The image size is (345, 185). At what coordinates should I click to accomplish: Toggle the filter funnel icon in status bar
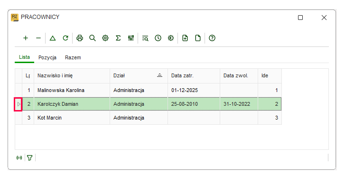pyautogui.click(x=30, y=157)
